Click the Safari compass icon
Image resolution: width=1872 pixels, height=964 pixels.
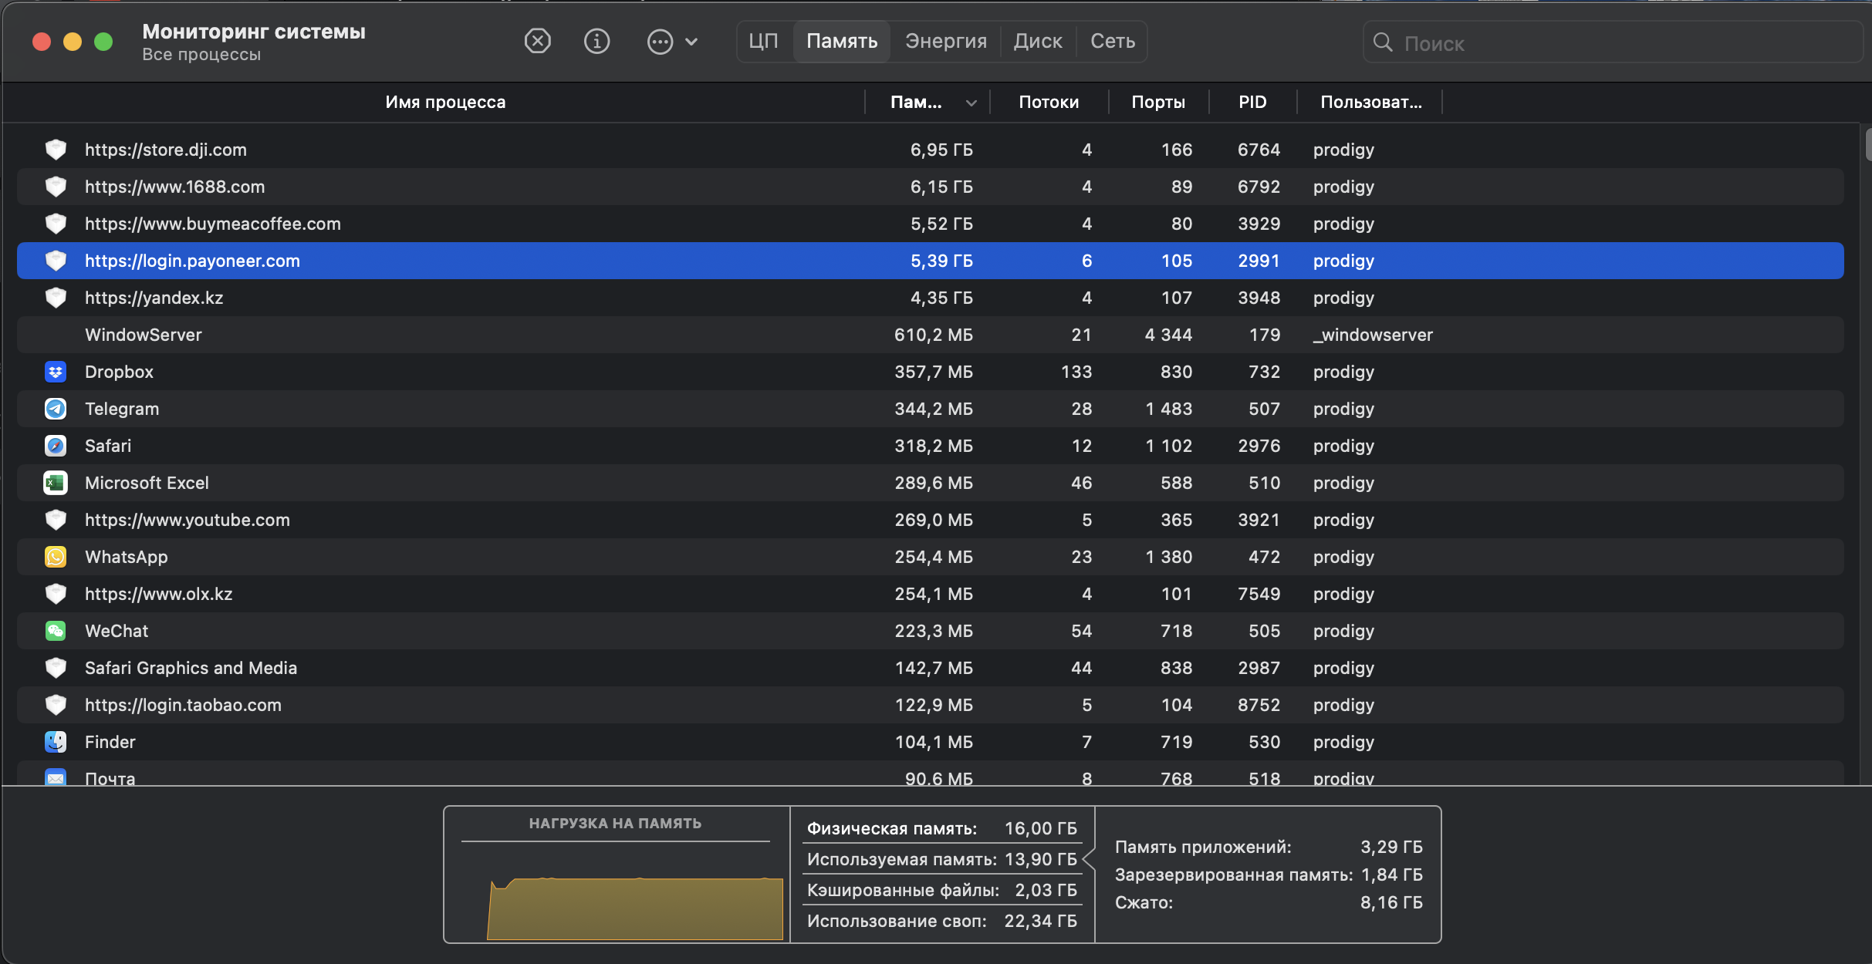(56, 446)
